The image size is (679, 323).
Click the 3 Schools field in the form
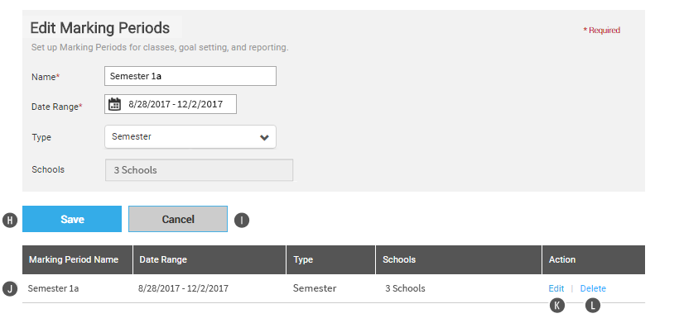199,169
